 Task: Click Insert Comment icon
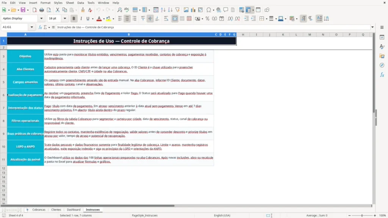[x=226, y=10]
